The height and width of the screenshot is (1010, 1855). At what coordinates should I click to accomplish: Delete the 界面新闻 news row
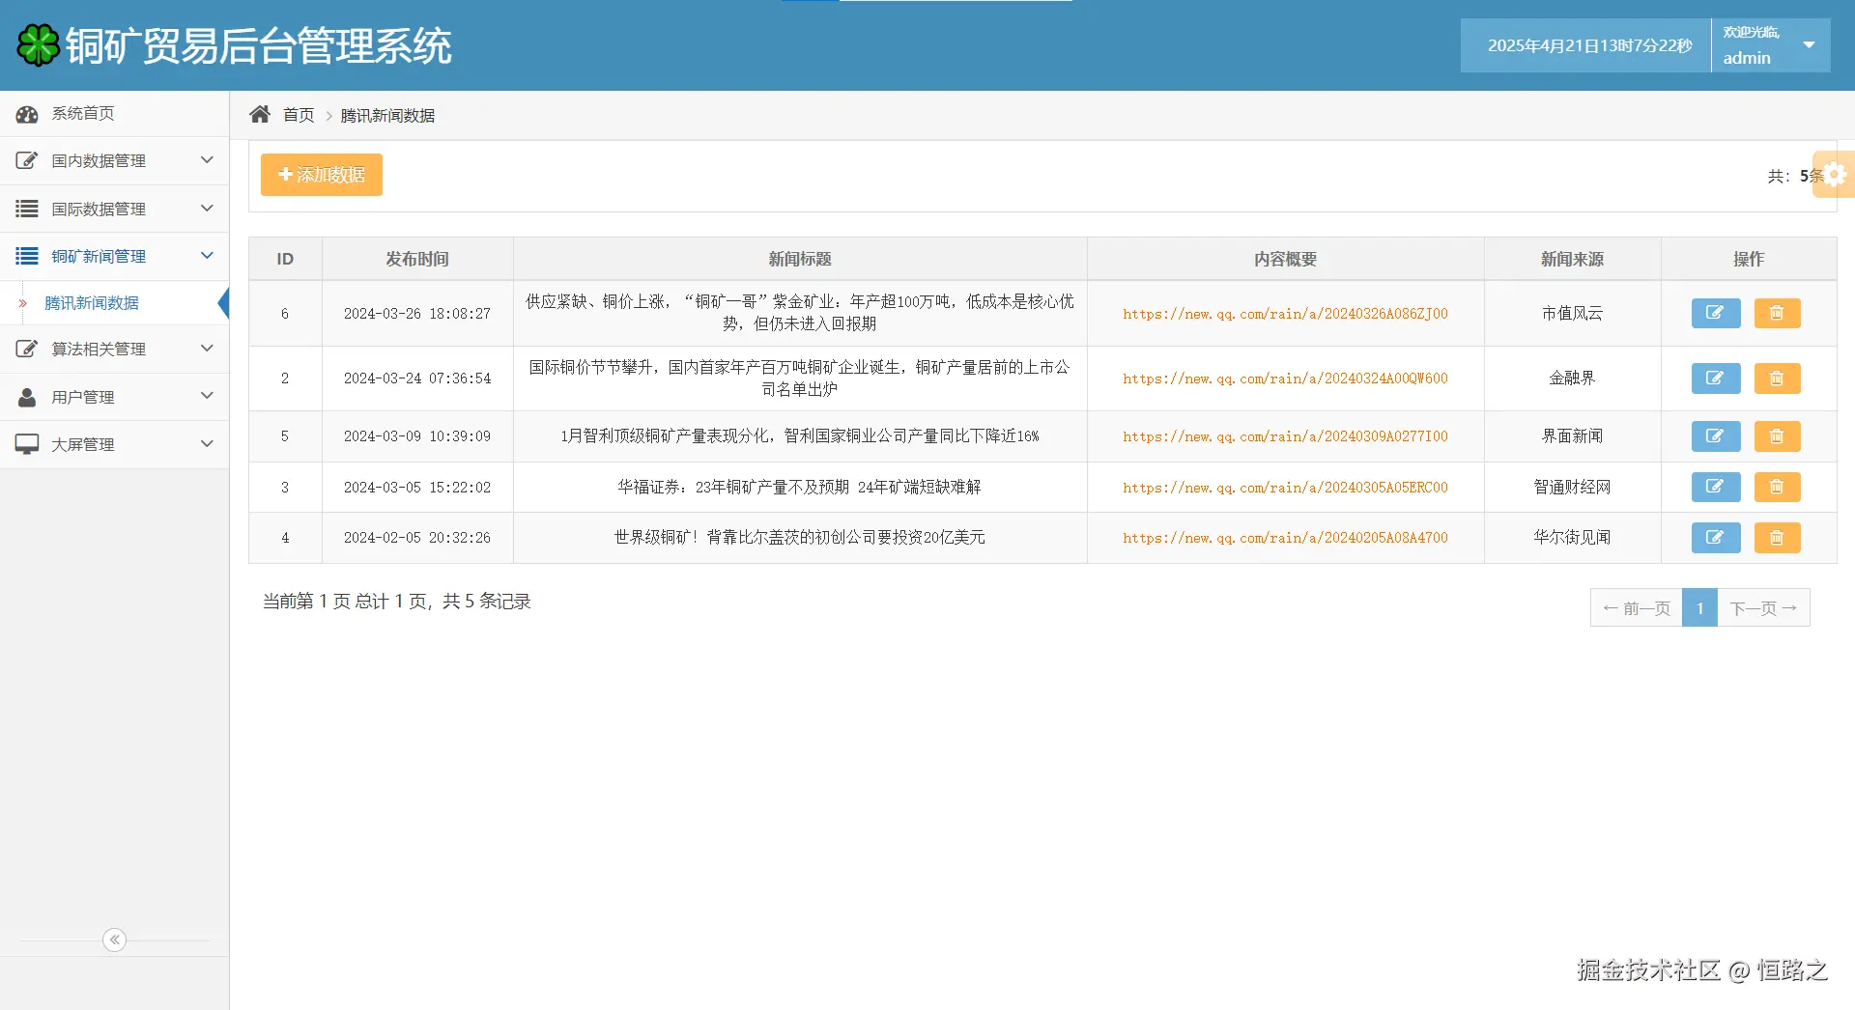[x=1777, y=436]
